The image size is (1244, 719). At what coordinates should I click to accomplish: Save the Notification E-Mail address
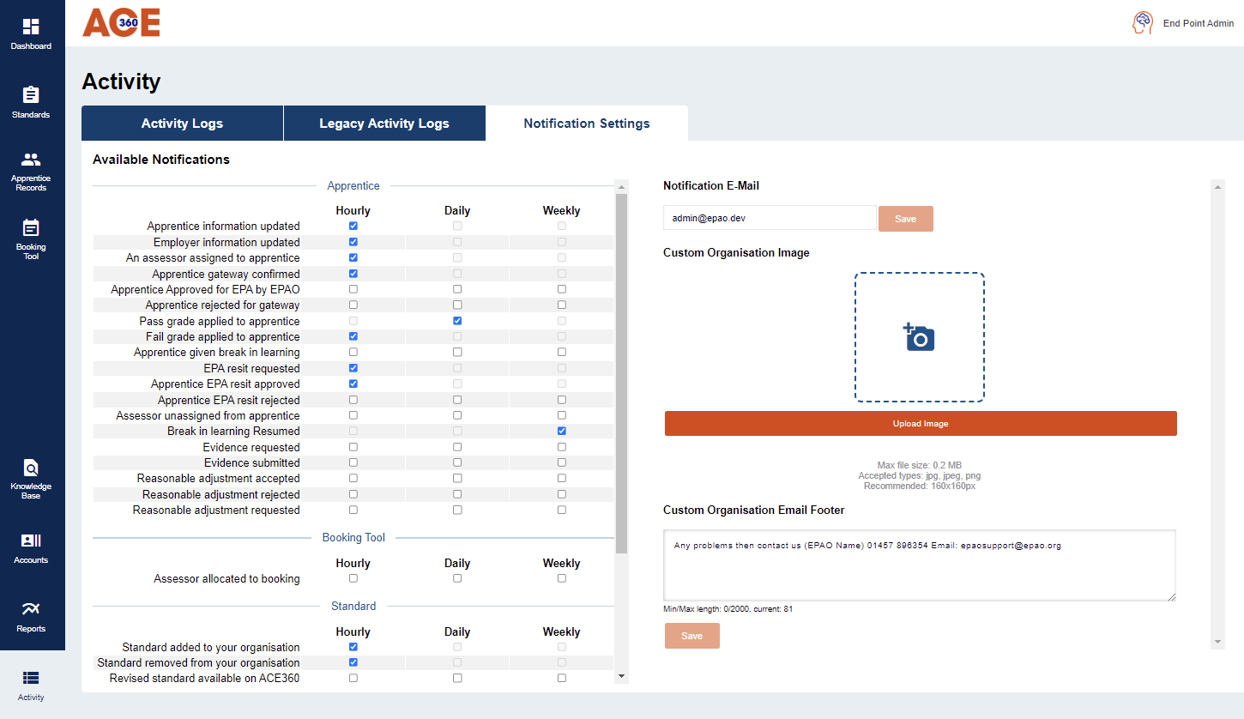click(905, 218)
